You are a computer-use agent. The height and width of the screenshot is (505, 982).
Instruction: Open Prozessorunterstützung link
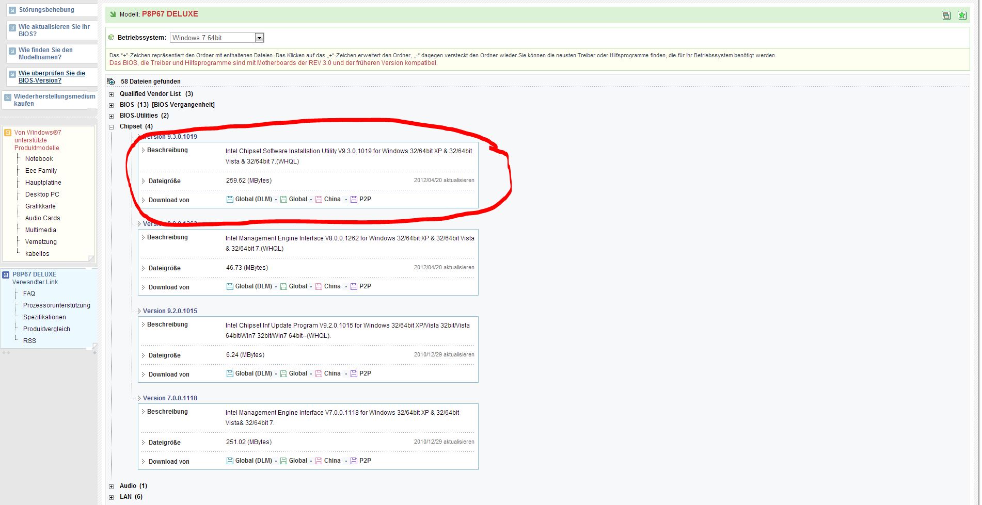point(57,305)
